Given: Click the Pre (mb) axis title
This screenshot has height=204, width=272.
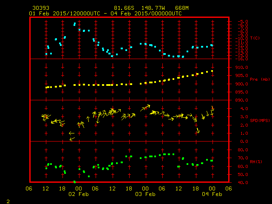Looking at the screenshot, I should [260, 79].
